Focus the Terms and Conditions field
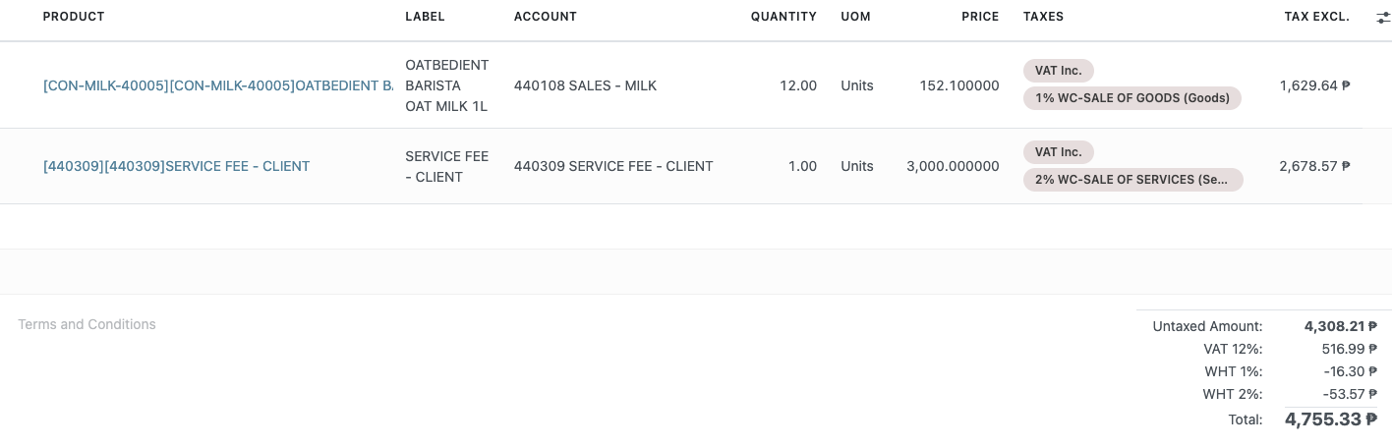The height and width of the screenshot is (447, 1392). pos(87,324)
